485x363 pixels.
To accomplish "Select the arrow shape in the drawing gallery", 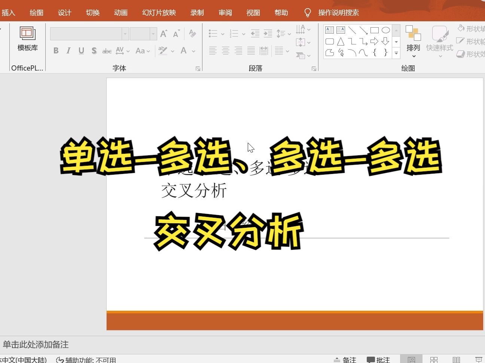I will pos(375,41).
